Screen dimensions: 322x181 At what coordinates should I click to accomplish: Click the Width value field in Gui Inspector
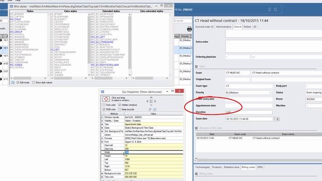coord(153,152)
